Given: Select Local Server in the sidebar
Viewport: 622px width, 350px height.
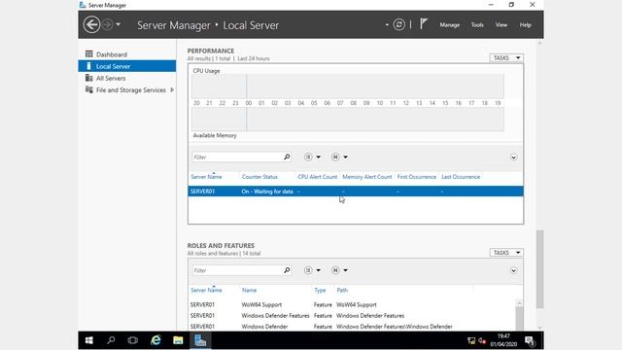Looking at the screenshot, I should coord(127,66).
